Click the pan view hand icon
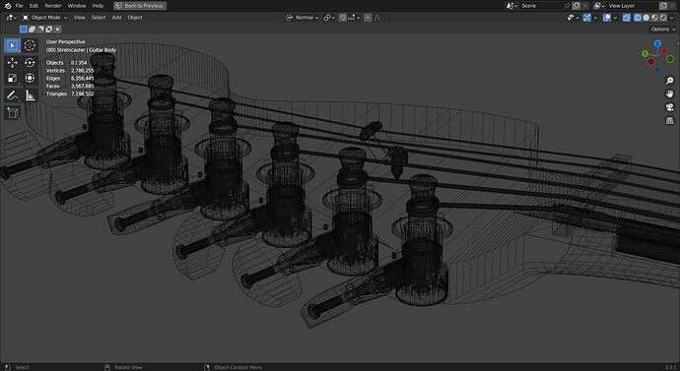Viewport: 680px width, 371px height. (x=669, y=93)
